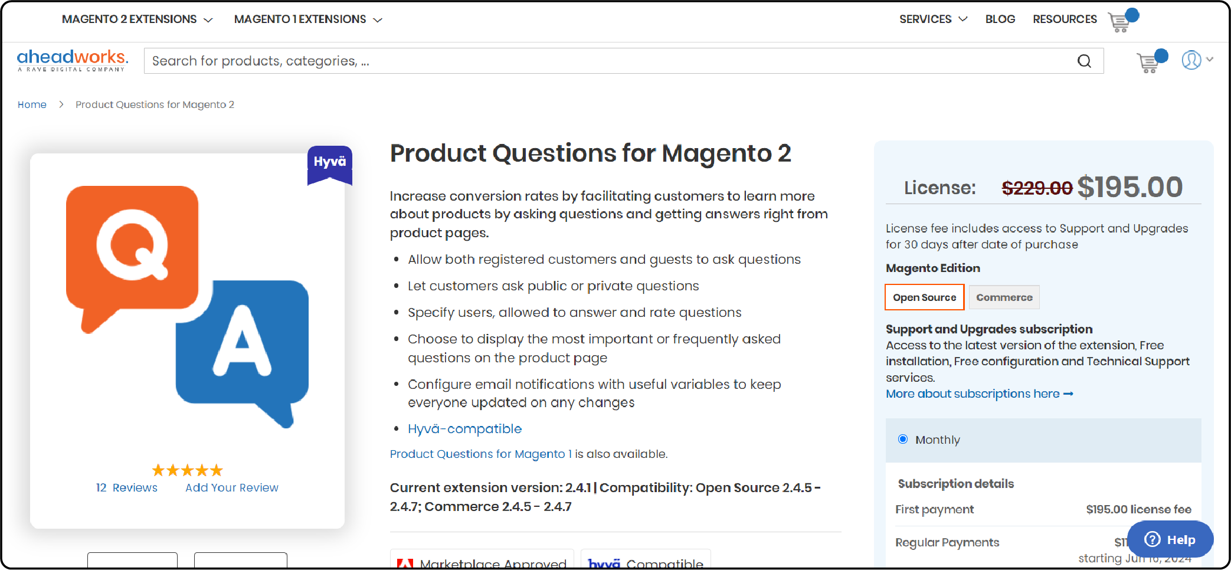
Task: Go to Home breadcrumb
Action: coord(32,105)
